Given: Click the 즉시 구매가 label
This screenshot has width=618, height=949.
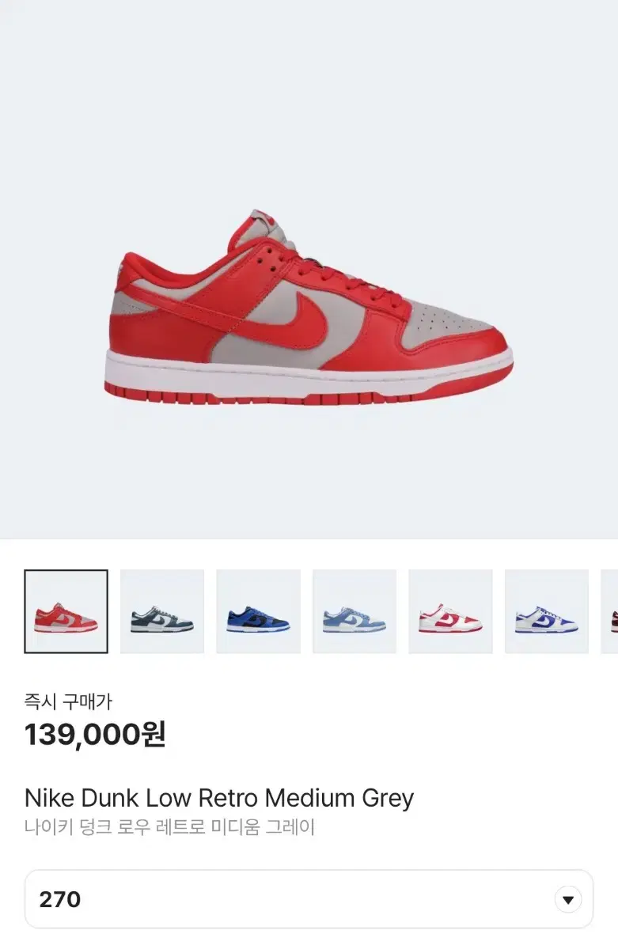Looking at the screenshot, I should tap(69, 701).
